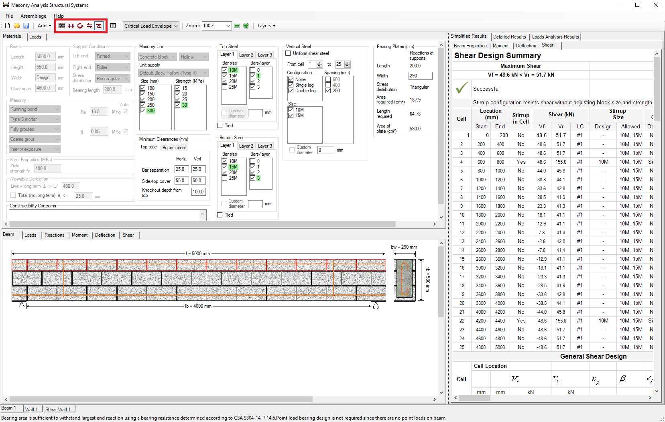Image resolution: width=665 pixels, height=422 pixels.
Task: Click the Open folder icon
Action: click(17, 26)
